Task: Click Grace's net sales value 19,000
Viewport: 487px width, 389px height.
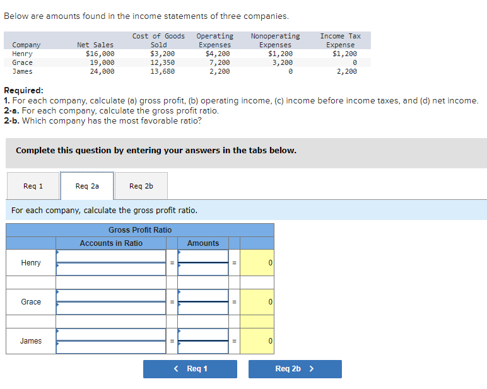Action: pyautogui.click(x=102, y=62)
